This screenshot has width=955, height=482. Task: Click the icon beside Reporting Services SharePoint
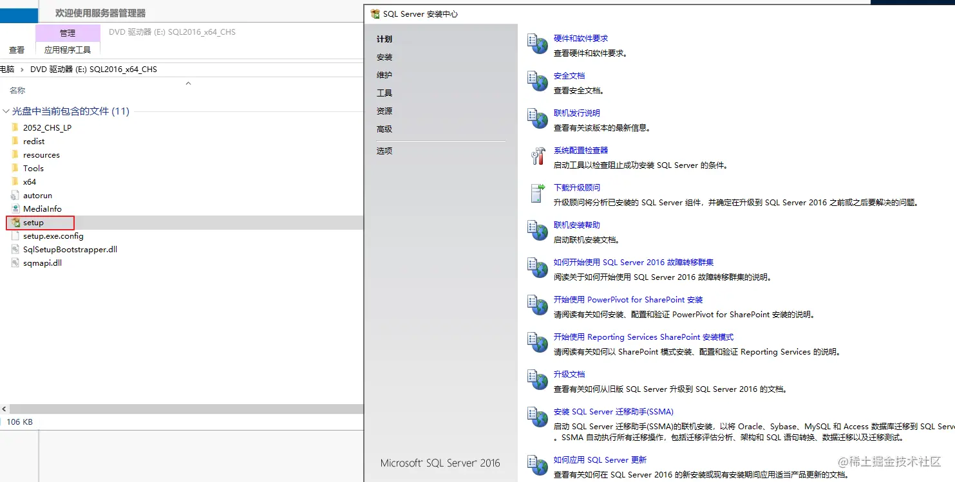537,343
